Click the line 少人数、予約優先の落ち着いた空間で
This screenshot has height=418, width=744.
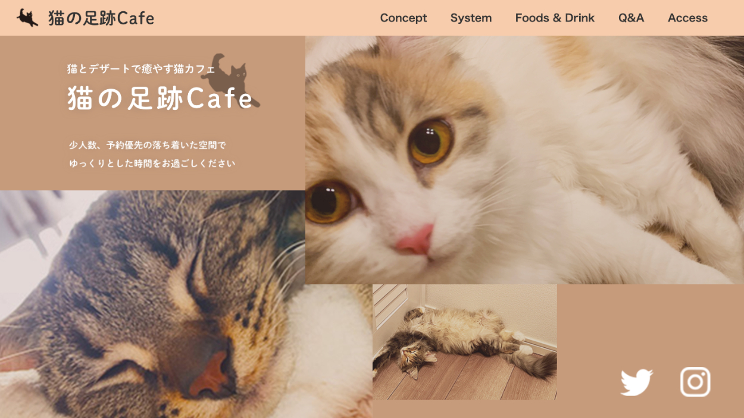click(x=148, y=145)
